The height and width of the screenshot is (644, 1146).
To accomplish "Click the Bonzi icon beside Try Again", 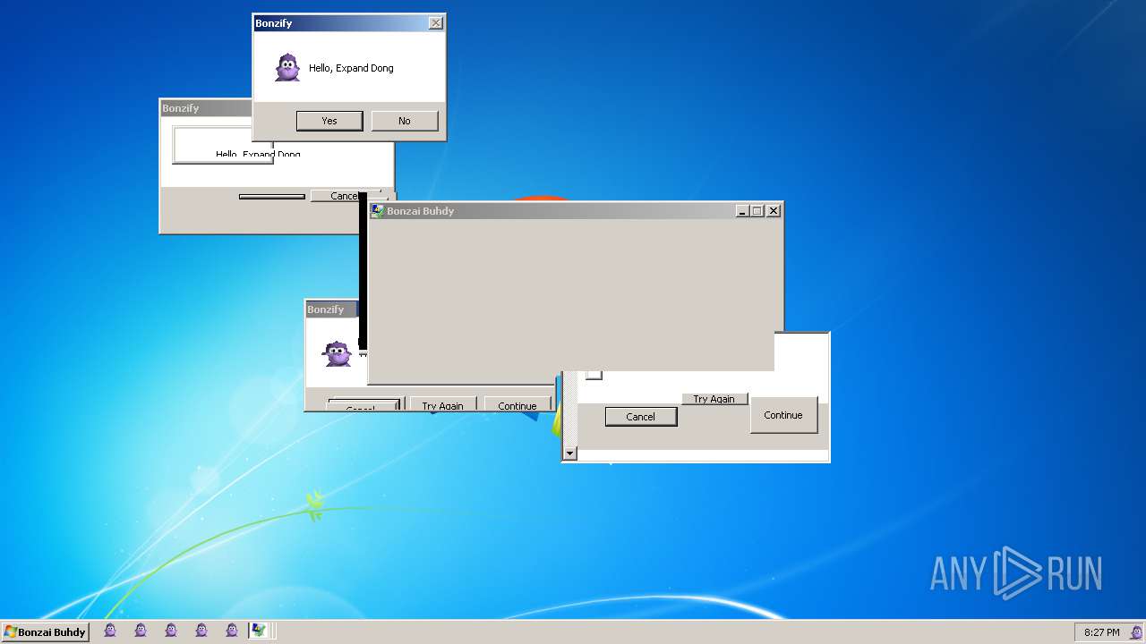I will pos(338,353).
